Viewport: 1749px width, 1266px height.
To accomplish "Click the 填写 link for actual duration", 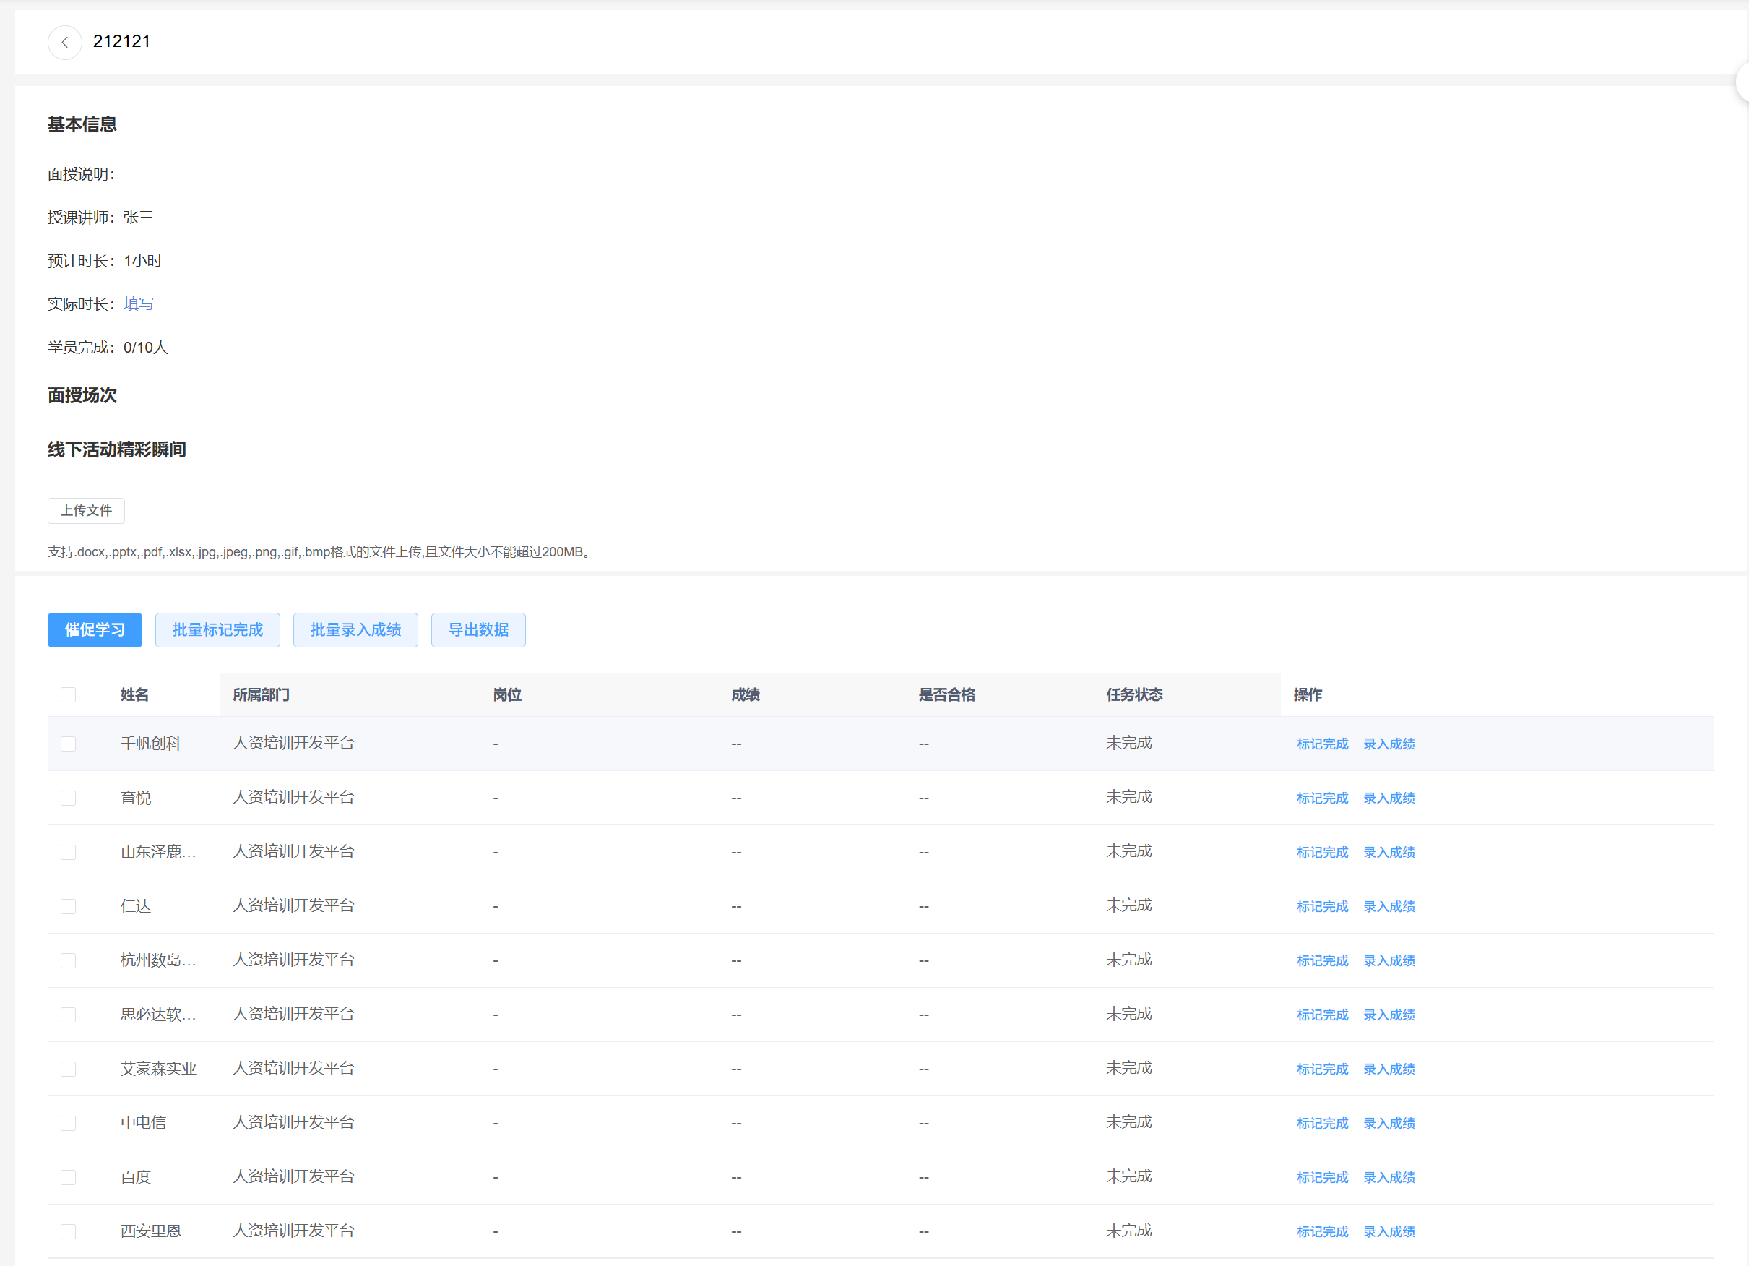I will tap(138, 304).
